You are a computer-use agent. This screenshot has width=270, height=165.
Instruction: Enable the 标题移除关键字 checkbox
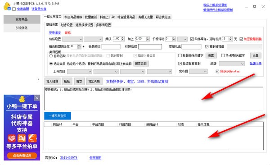pos(180,55)
